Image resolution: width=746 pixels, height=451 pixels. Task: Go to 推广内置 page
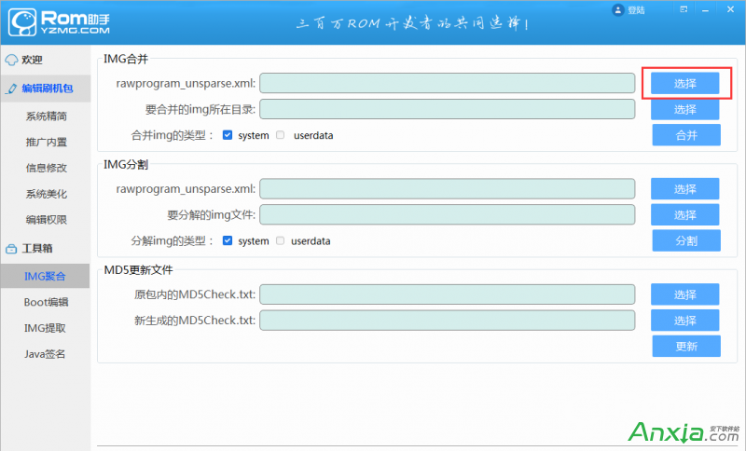[46, 142]
